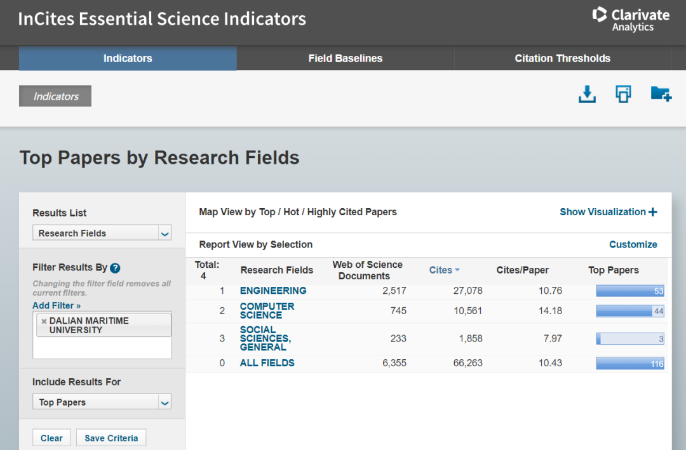Screen dimensions: 686x450
Task: Click inside the filter input box
Action: pyautogui.click(x=102, y=348)
